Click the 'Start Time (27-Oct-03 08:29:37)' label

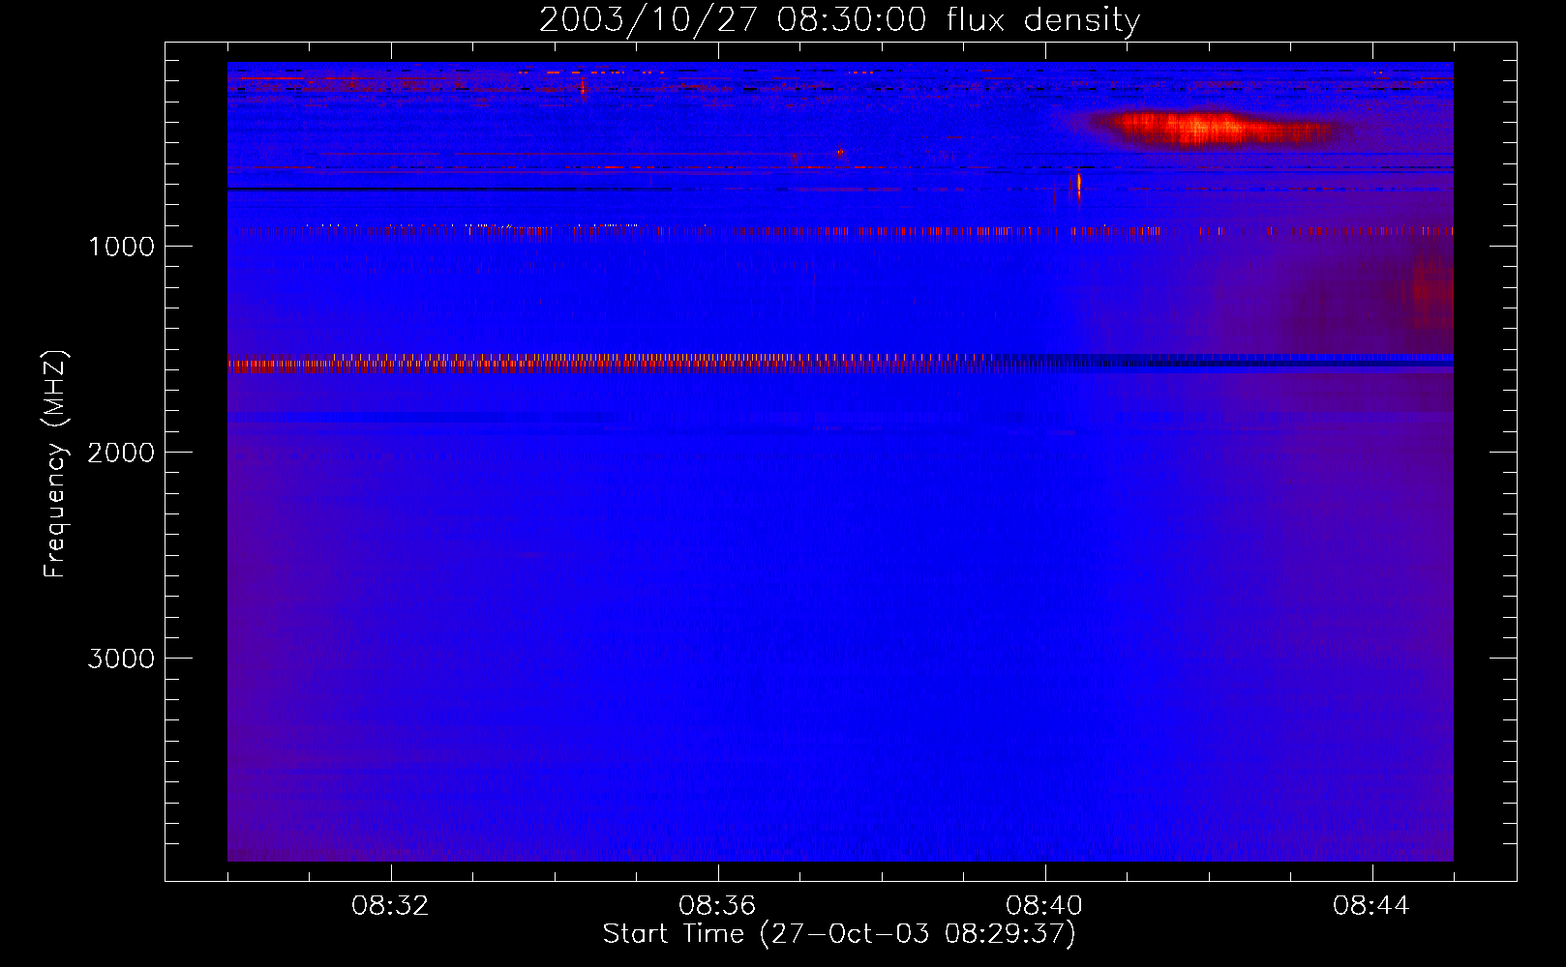[839, 934]
